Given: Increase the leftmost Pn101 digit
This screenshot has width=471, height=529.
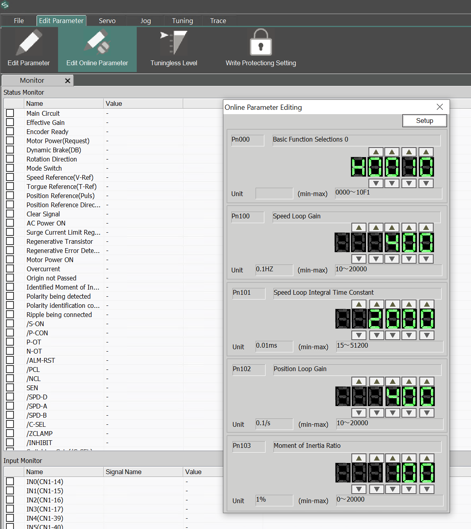Looking at the screenshot, I should coord(359,304).
